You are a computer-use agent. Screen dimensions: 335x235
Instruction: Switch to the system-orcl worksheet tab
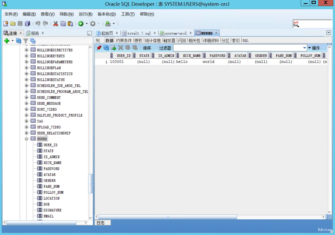pos(176,33)
